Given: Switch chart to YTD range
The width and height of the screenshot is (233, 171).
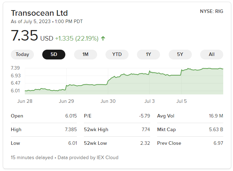Looking at the screenshot, I should (x=117, y=55).
